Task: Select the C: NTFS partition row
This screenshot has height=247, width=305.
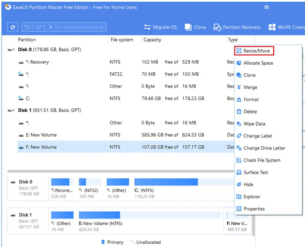Action: click(126, 99)
